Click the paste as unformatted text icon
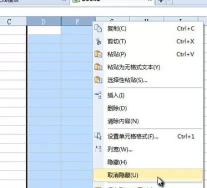This screenshot has height=188, width=207. [x=98, y=67]
